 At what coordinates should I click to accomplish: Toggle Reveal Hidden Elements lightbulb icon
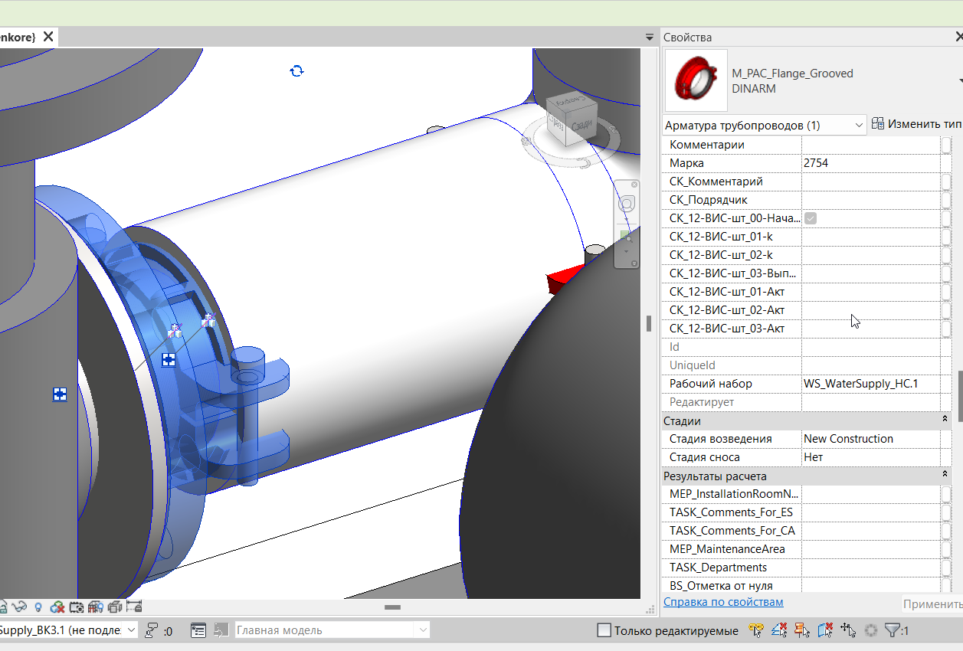[38, 607]
